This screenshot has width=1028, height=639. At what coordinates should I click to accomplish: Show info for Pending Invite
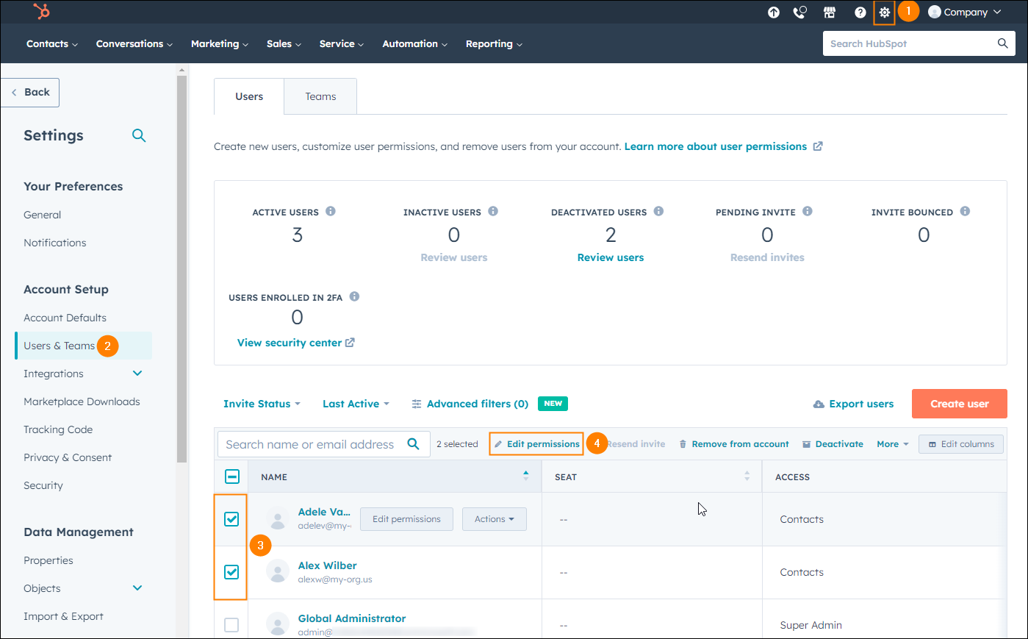808,211
